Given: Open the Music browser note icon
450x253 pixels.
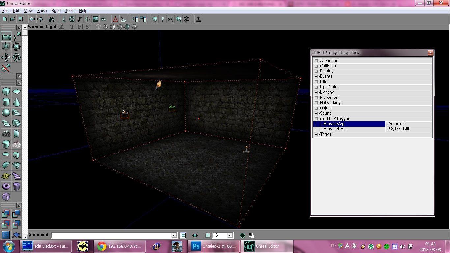Looking at the screenshot, I should click(79, 19).
